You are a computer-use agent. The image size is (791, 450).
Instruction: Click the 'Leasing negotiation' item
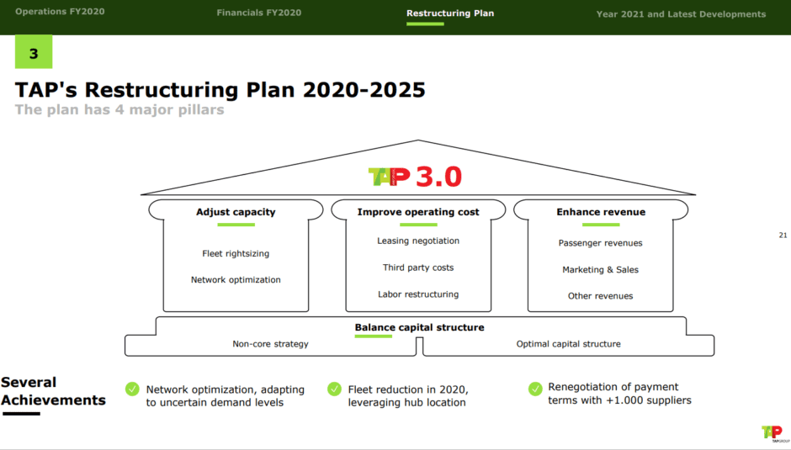(x=418, y=241)
